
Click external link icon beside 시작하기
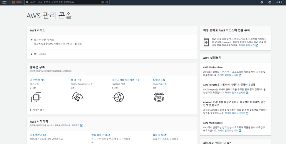[81, 126]
